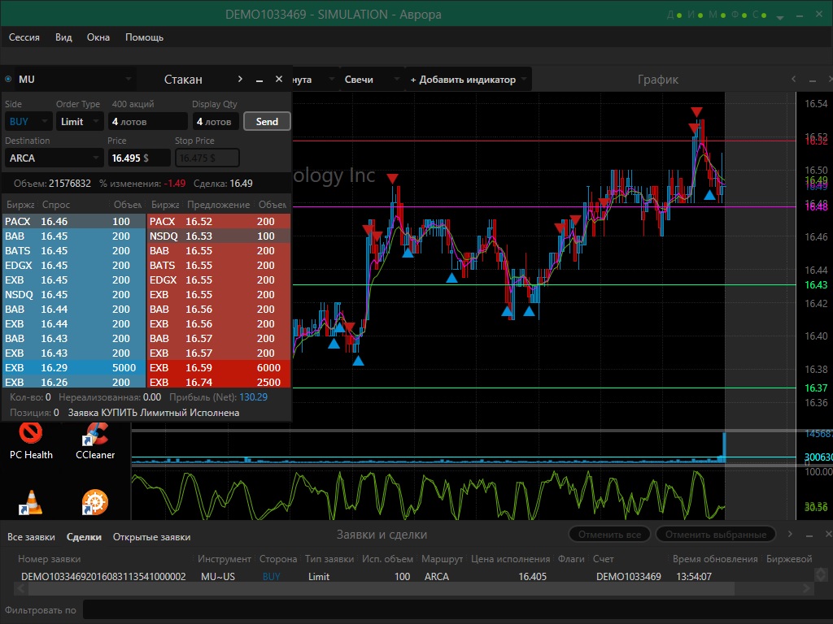This screenshot has height=624, width=833.
Task: Click the Д connection status indicator
Action: (x=674, y=15)
